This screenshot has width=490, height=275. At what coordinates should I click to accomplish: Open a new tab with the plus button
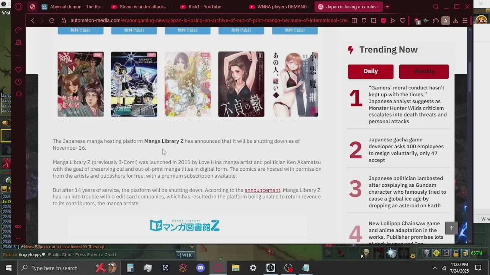[x=387, y=7]
